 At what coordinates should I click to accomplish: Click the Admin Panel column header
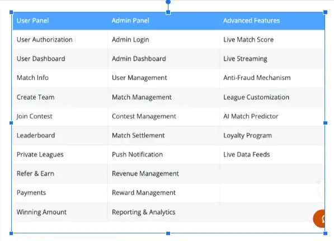point(163,21)
